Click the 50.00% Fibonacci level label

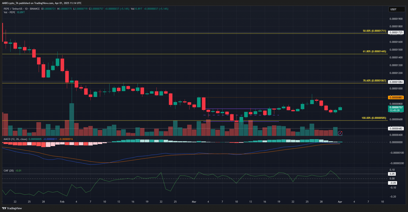click(x=374, y=31)
